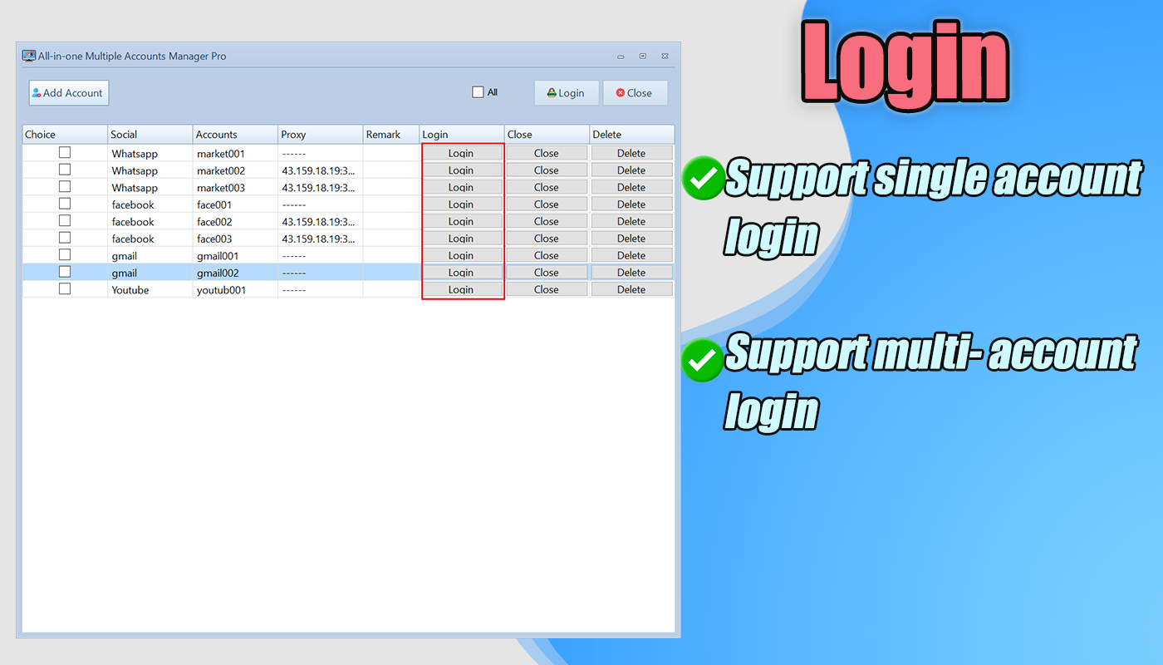
Task: Click the Proxy column header
Action: coord(320,134)
